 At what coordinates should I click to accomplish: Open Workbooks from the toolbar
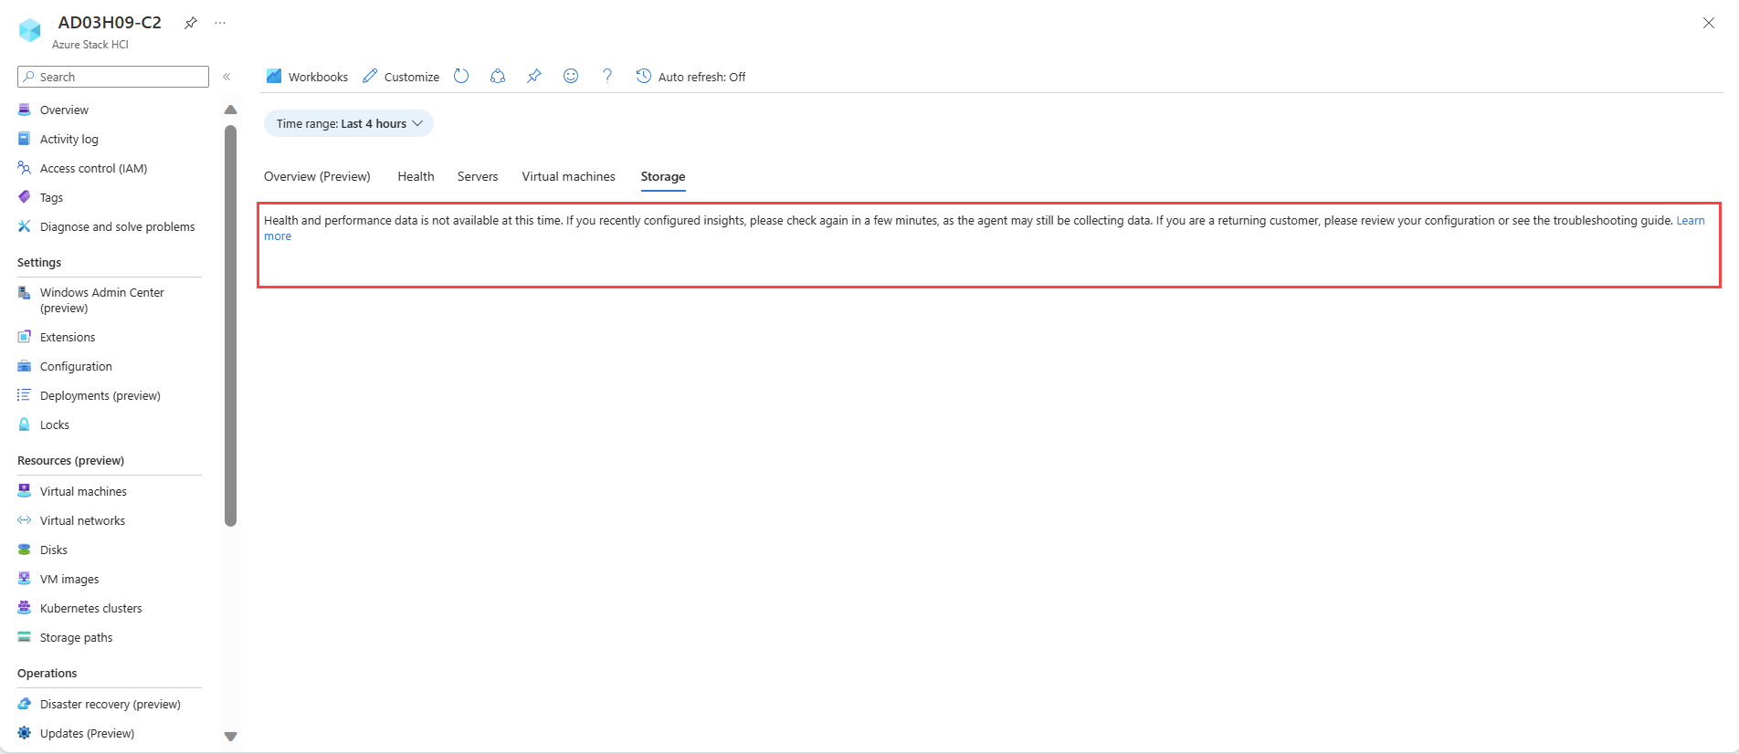point(307,77)
